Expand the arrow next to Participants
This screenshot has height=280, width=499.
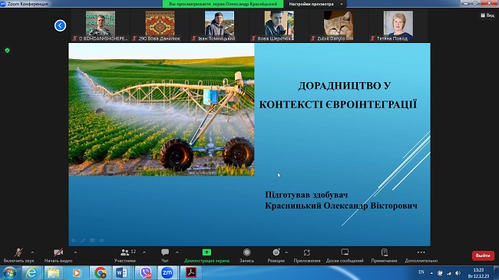(144, 252)
